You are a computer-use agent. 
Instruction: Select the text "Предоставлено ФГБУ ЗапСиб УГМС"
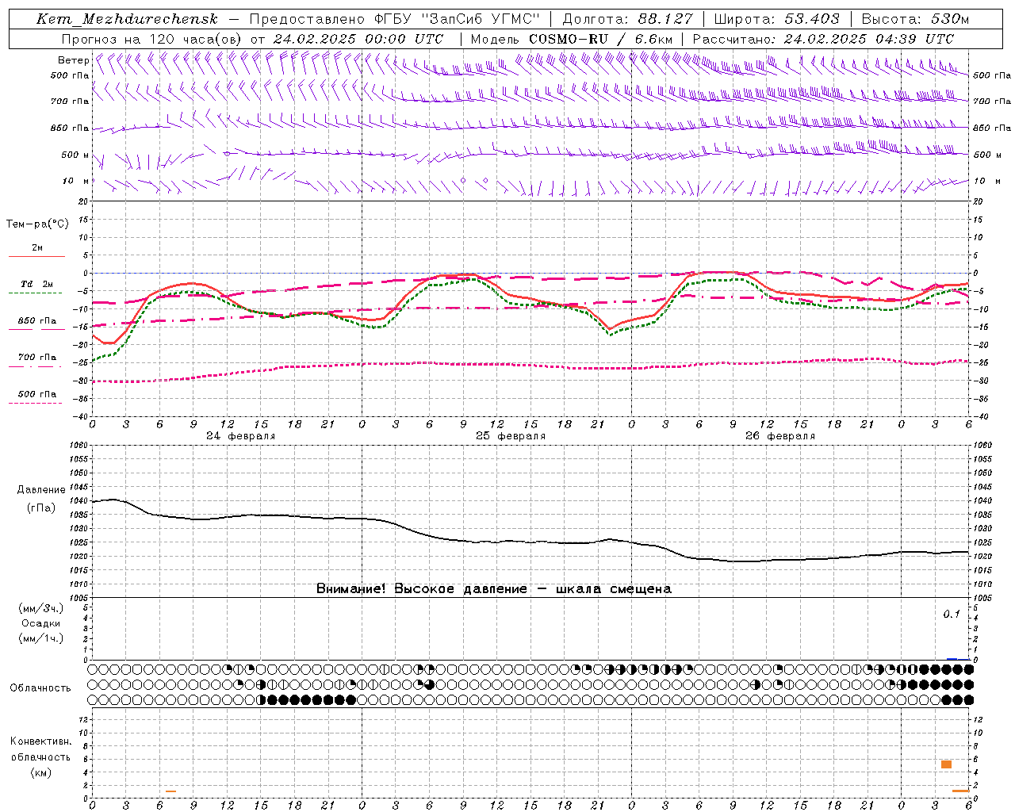pos(395,19)
